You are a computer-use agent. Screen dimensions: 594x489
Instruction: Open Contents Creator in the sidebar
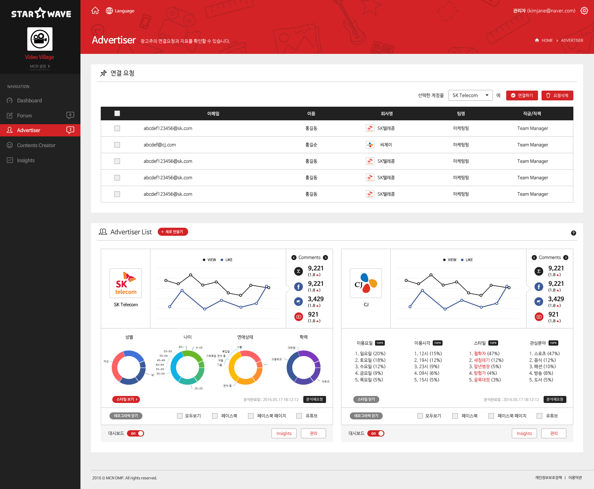tap(36, 146)
